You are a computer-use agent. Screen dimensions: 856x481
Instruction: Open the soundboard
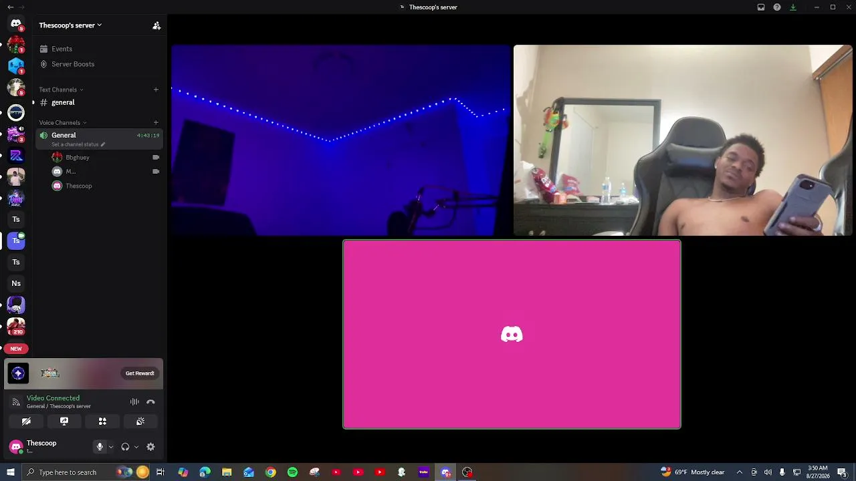click(140, 422)
